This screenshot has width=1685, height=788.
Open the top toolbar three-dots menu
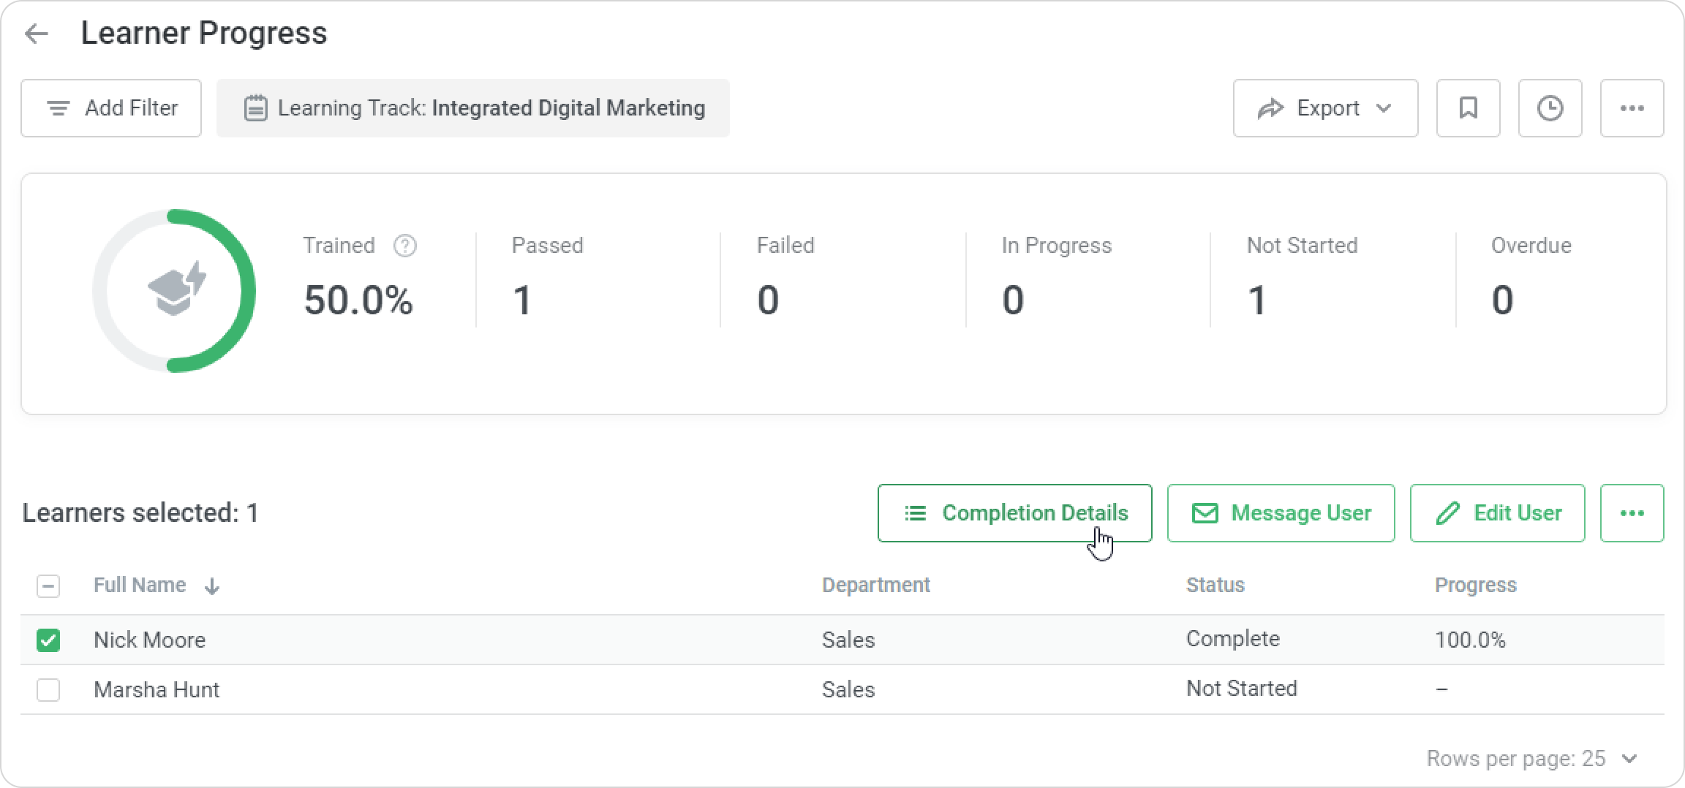1632,108
